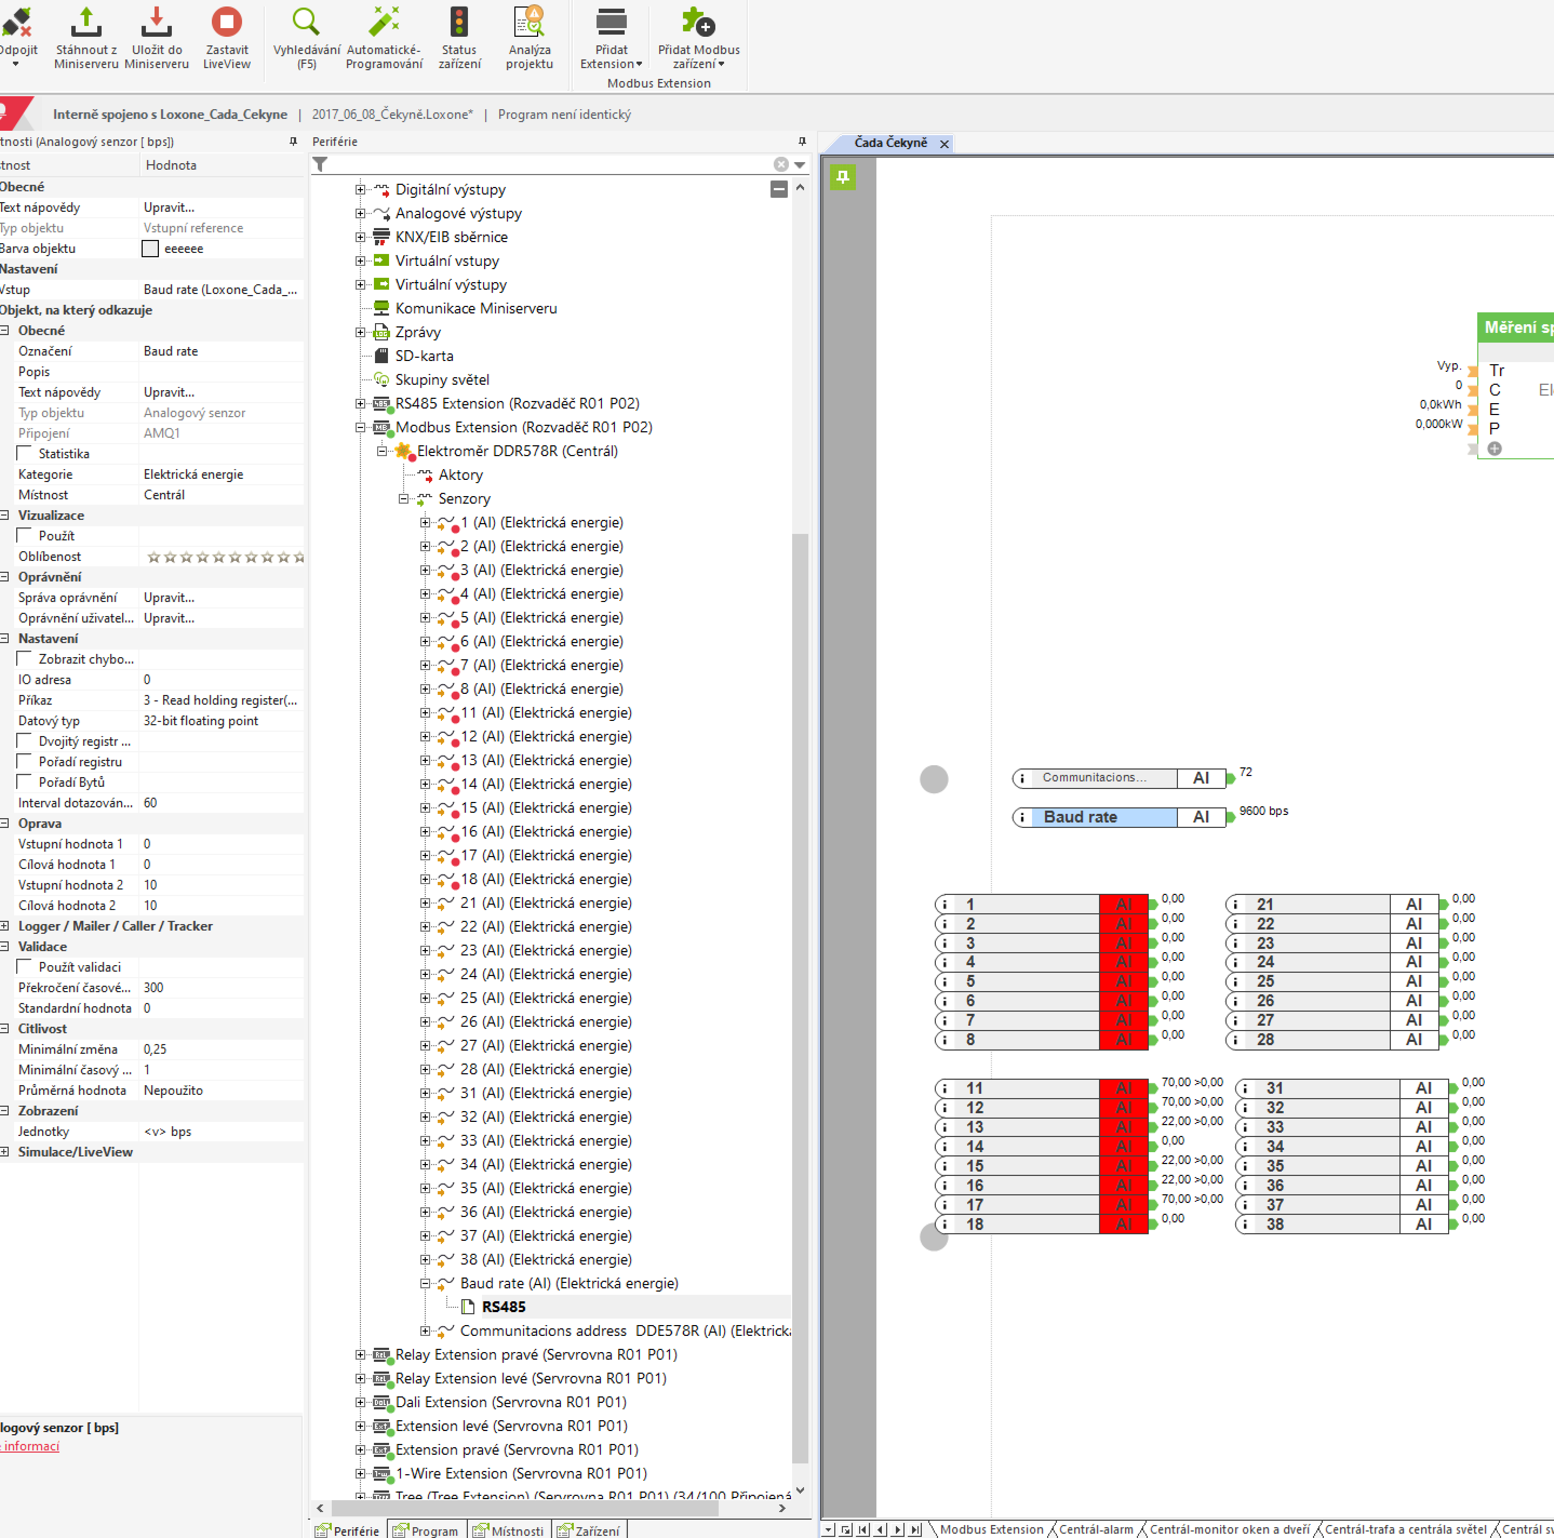Pin the properties panel
The image size is (1554, 1538).
[293, 142]
